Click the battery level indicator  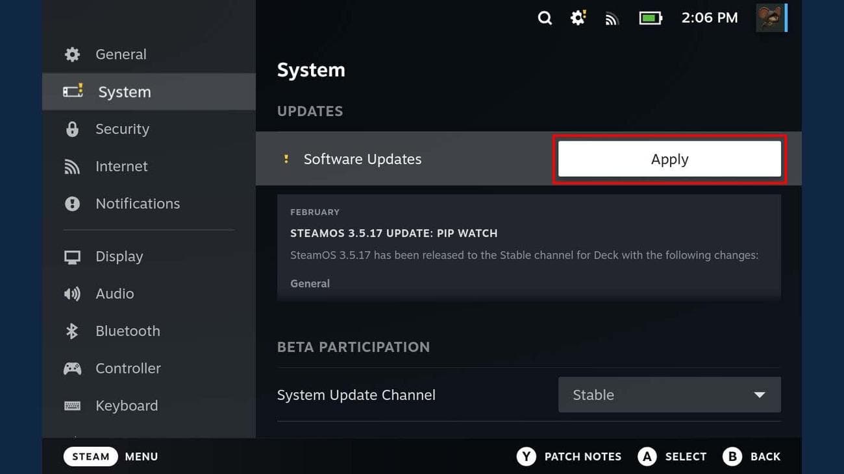click(650, 18)
